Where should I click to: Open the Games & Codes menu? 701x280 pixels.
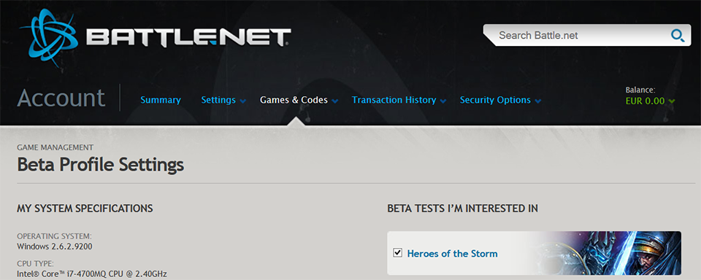(x=294, y=100)
